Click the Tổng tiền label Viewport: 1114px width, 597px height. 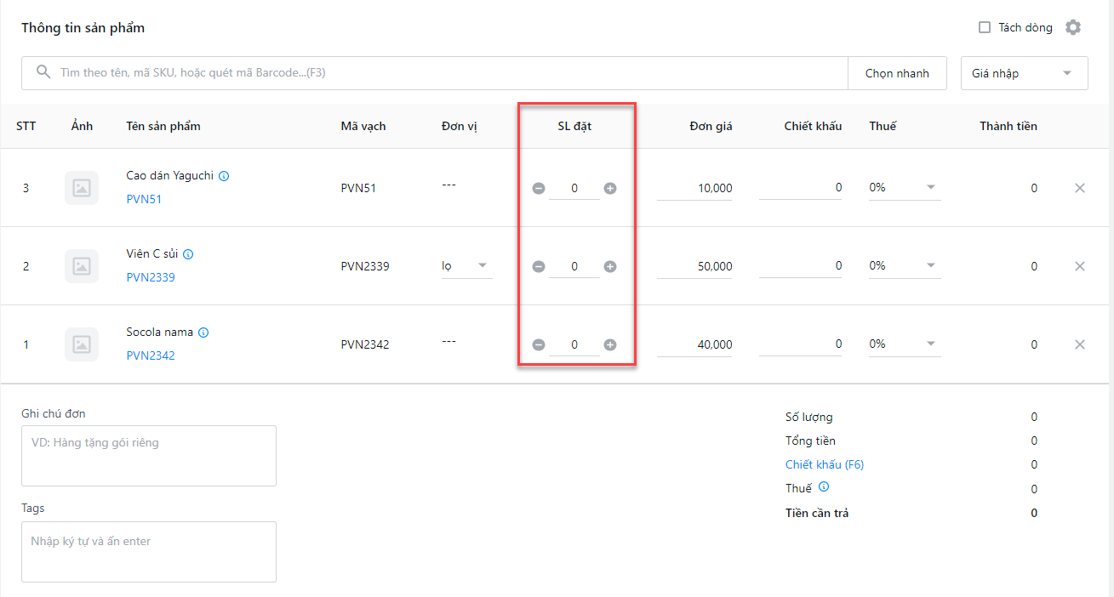click(810, 441)
